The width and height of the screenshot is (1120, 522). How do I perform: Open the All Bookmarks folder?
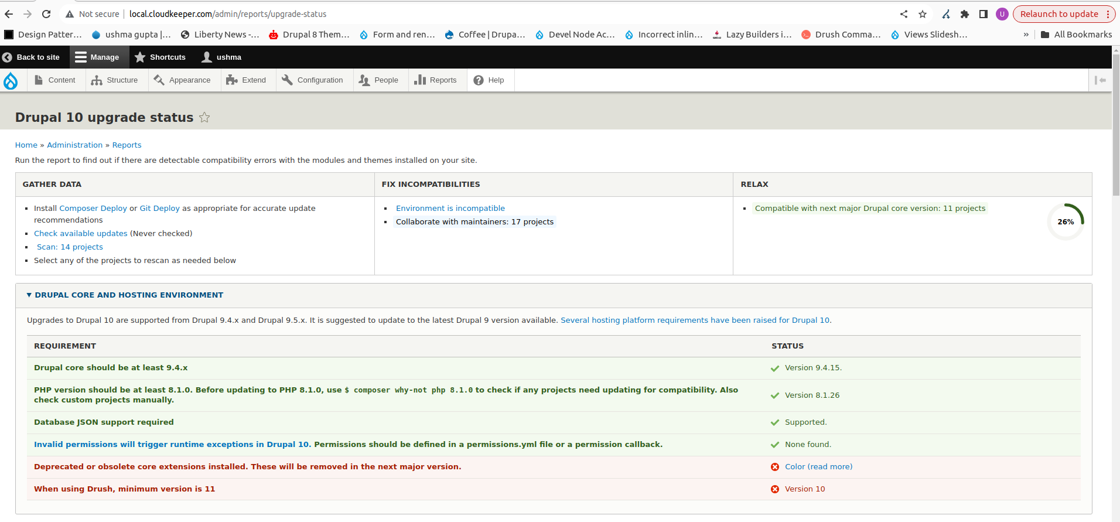point(1076,35)
